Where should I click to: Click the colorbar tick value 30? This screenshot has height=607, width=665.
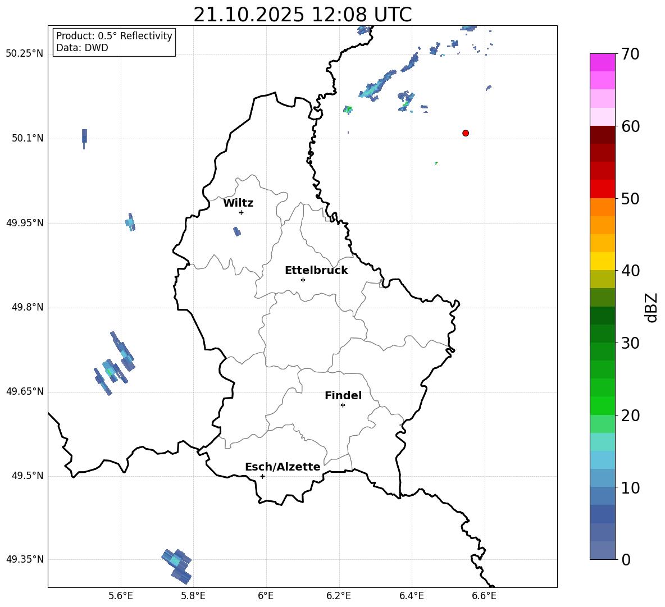(x=630, y=343)
